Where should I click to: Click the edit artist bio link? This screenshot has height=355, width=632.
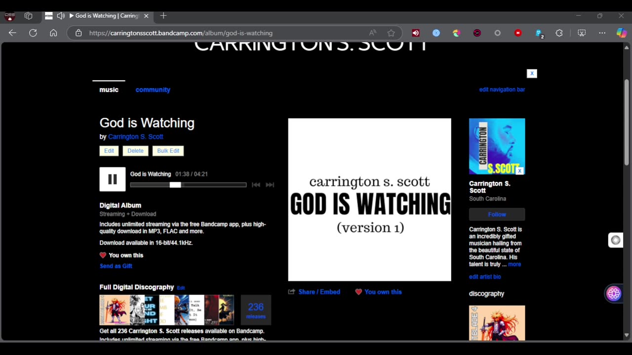[485, 277]
